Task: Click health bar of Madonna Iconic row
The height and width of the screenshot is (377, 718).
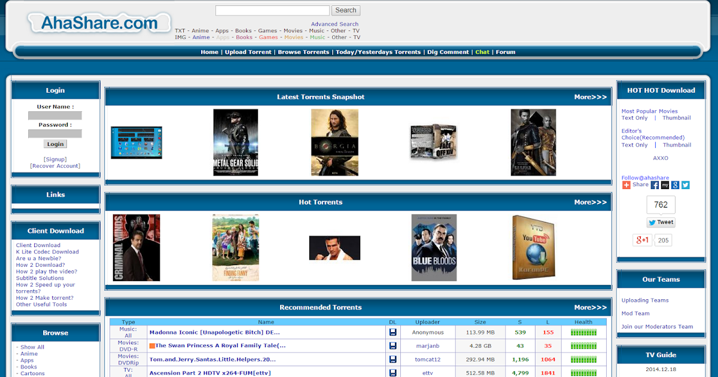Action: coord(583,332)
